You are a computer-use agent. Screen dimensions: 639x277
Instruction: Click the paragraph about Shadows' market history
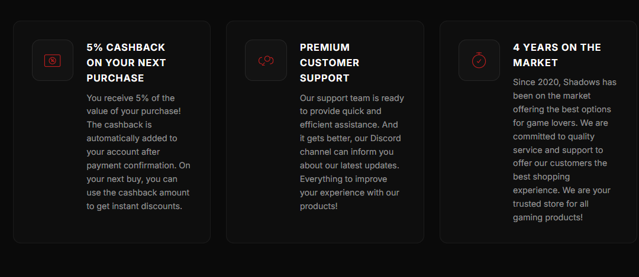coord(564,149)
